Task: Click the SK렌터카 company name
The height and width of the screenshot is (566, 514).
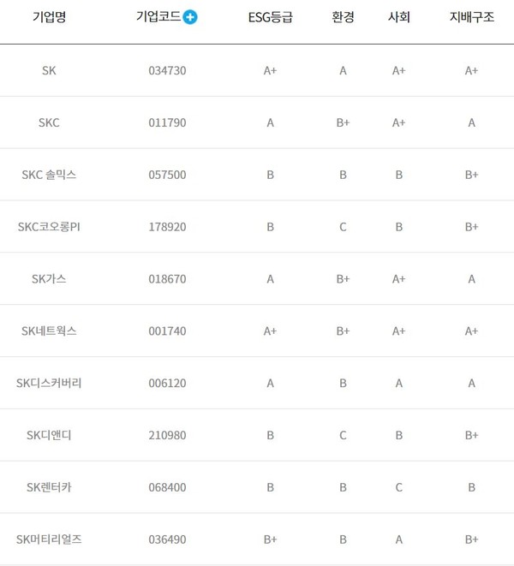Action: coord(49,487)
